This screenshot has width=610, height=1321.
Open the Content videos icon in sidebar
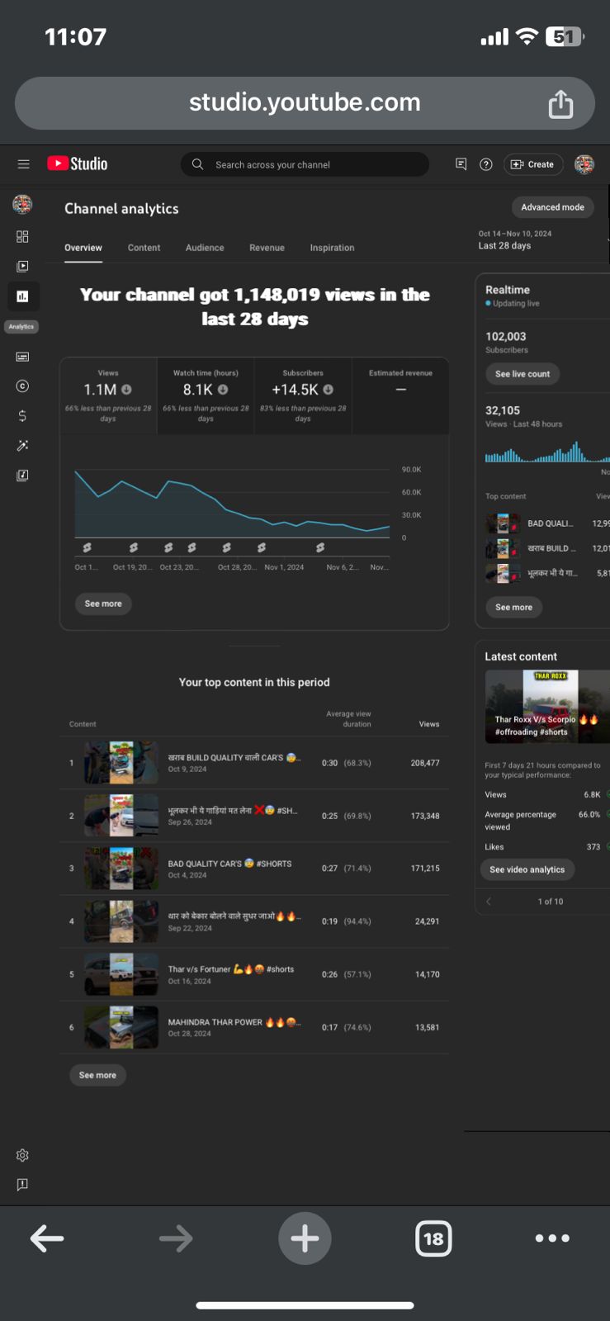click(x=22, y=266)
